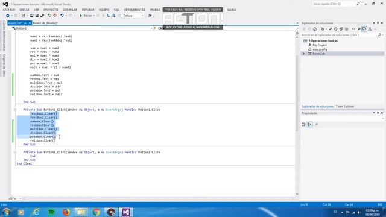Select the Explorador de soluciones bottom tab
The image size is (386, 217).
317,107
